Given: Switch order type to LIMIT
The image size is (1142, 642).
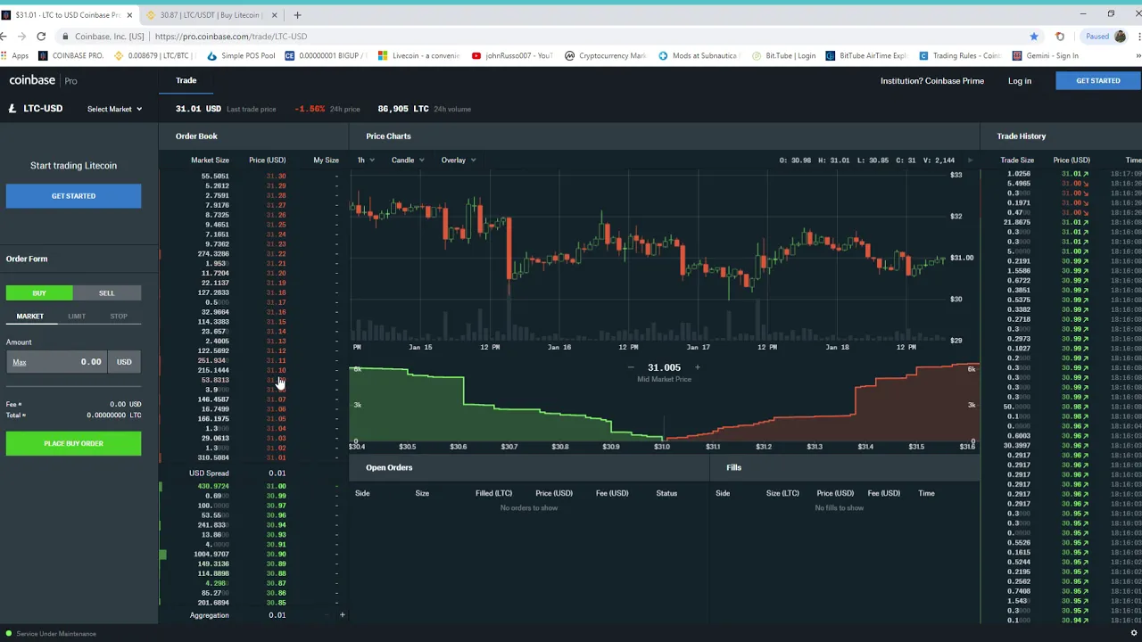Looking at the screenshot, I should (x=77, y=317).
